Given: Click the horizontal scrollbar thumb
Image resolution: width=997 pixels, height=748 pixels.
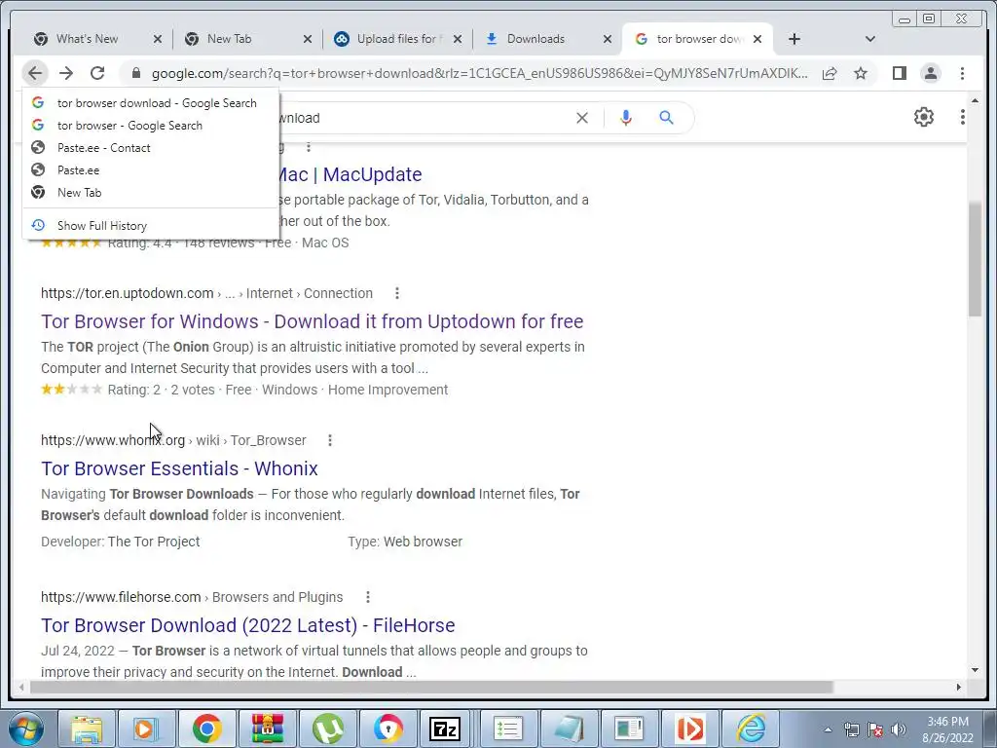Looking at the screenshot, I should click(431, 687).
